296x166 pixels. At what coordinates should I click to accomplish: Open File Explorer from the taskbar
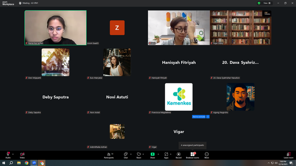(x=19, y=163)
